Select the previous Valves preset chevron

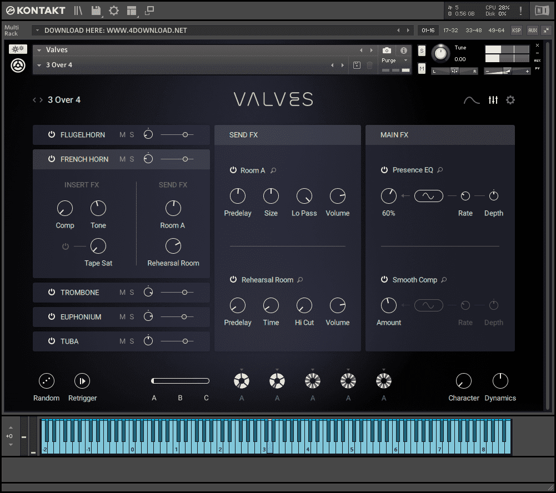tap(35, 100)
